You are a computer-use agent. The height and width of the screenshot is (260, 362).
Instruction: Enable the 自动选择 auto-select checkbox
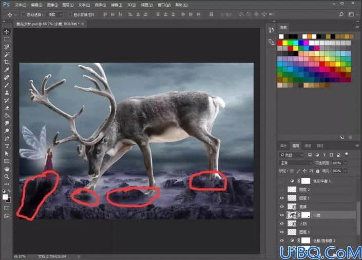23,14
